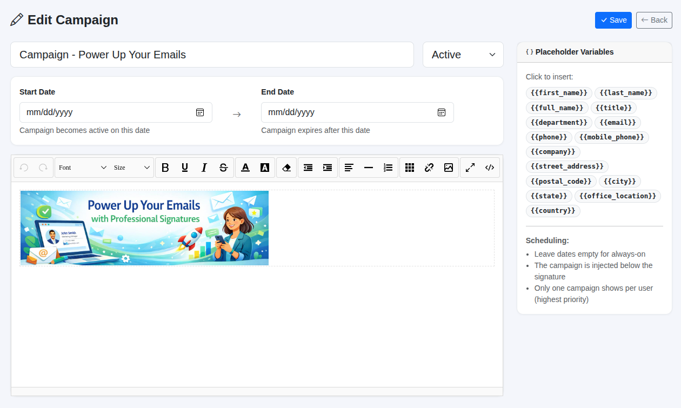Insert a link using chain icon

[x=429, y=168]
